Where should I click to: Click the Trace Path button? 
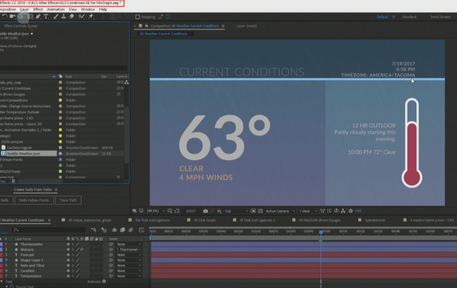pos(68,200)
